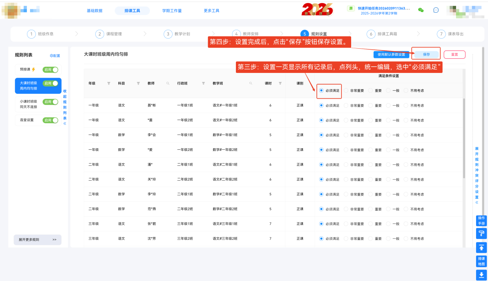This screenshot has width=488, height=281.
Task: Click step 2 circle 课程管理
Action: click(99, 34)
